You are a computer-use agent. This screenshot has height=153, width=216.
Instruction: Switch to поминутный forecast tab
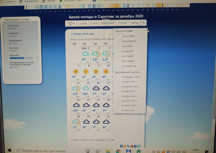click(x=107, y=23)
